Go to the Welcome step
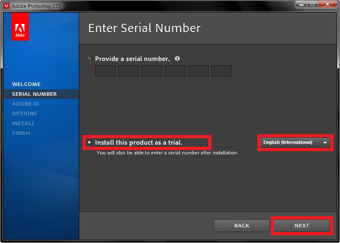Viewport: 340px width, 243px height. click(x=26, y=85)
